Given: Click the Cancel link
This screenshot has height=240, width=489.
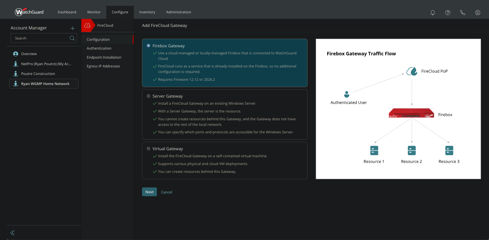Looking at the screenshot, I should click(x=166, y=192).
